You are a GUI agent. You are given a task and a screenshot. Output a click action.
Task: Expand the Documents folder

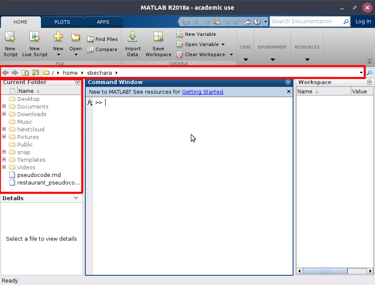click(x=4, y=106)
